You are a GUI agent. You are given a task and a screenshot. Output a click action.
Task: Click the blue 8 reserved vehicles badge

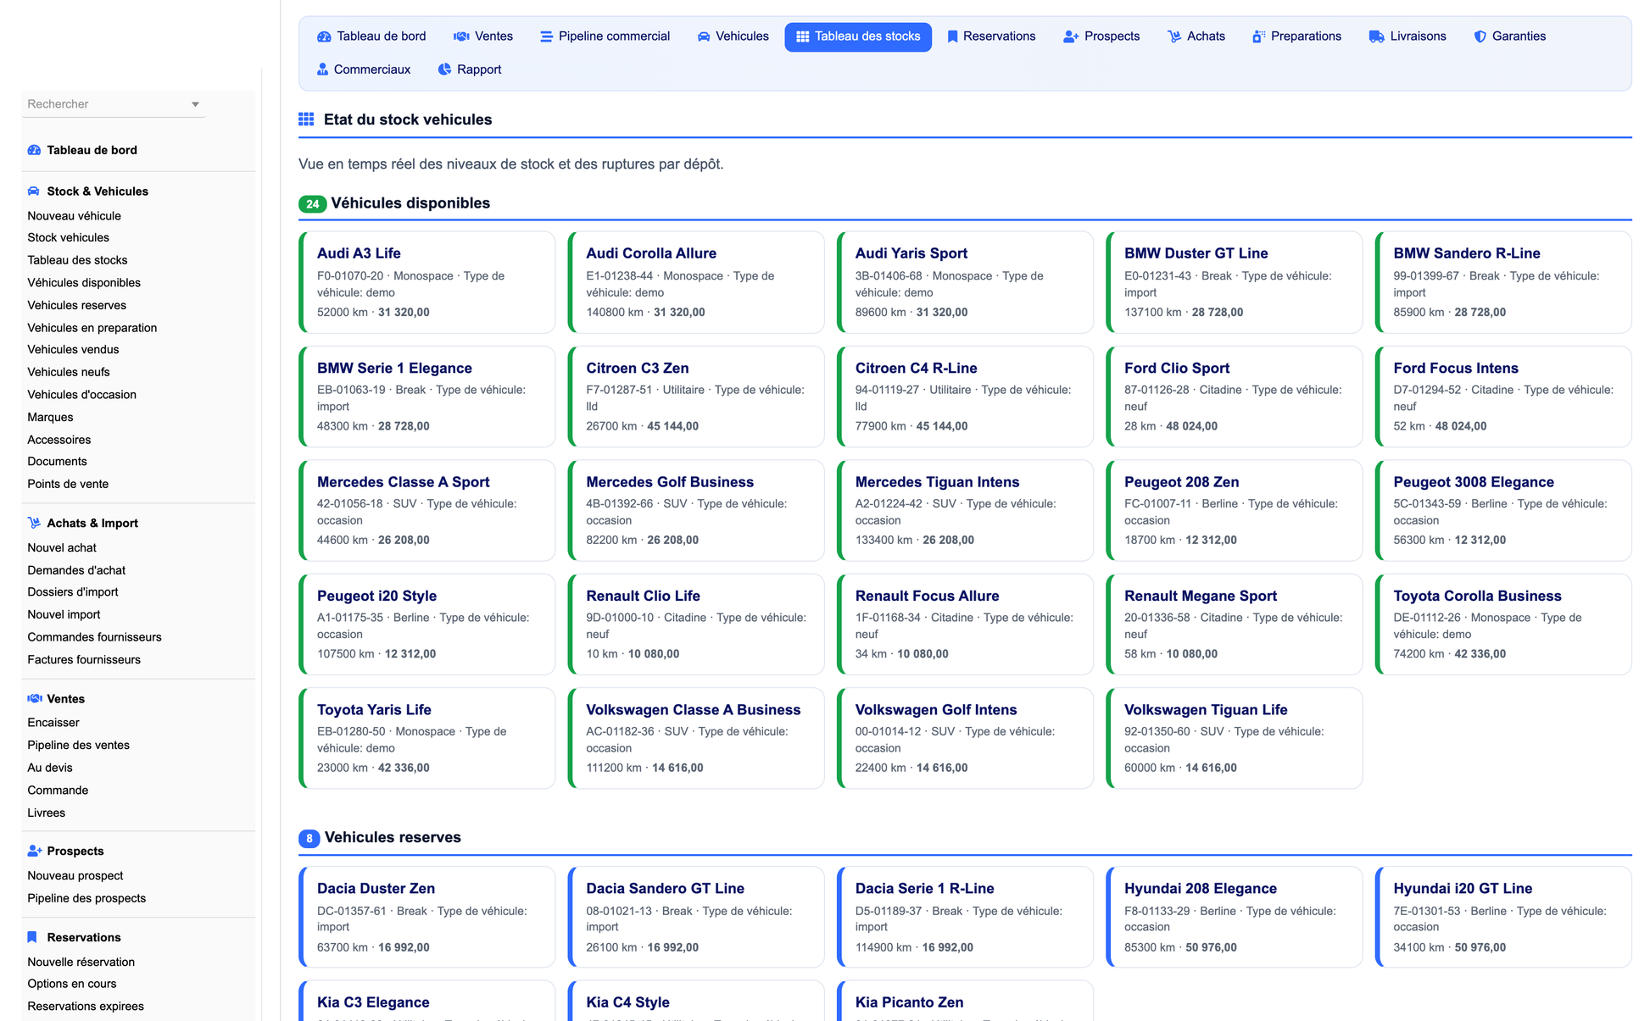309,839
